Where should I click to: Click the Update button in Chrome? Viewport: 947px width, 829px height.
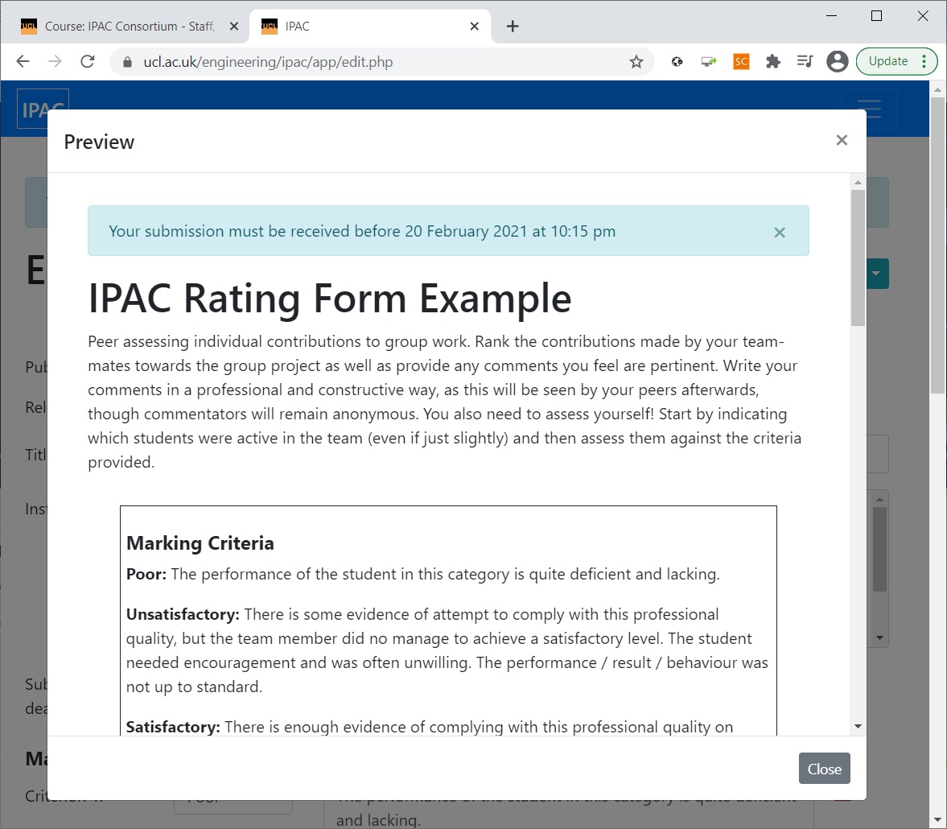pos(887,62)
